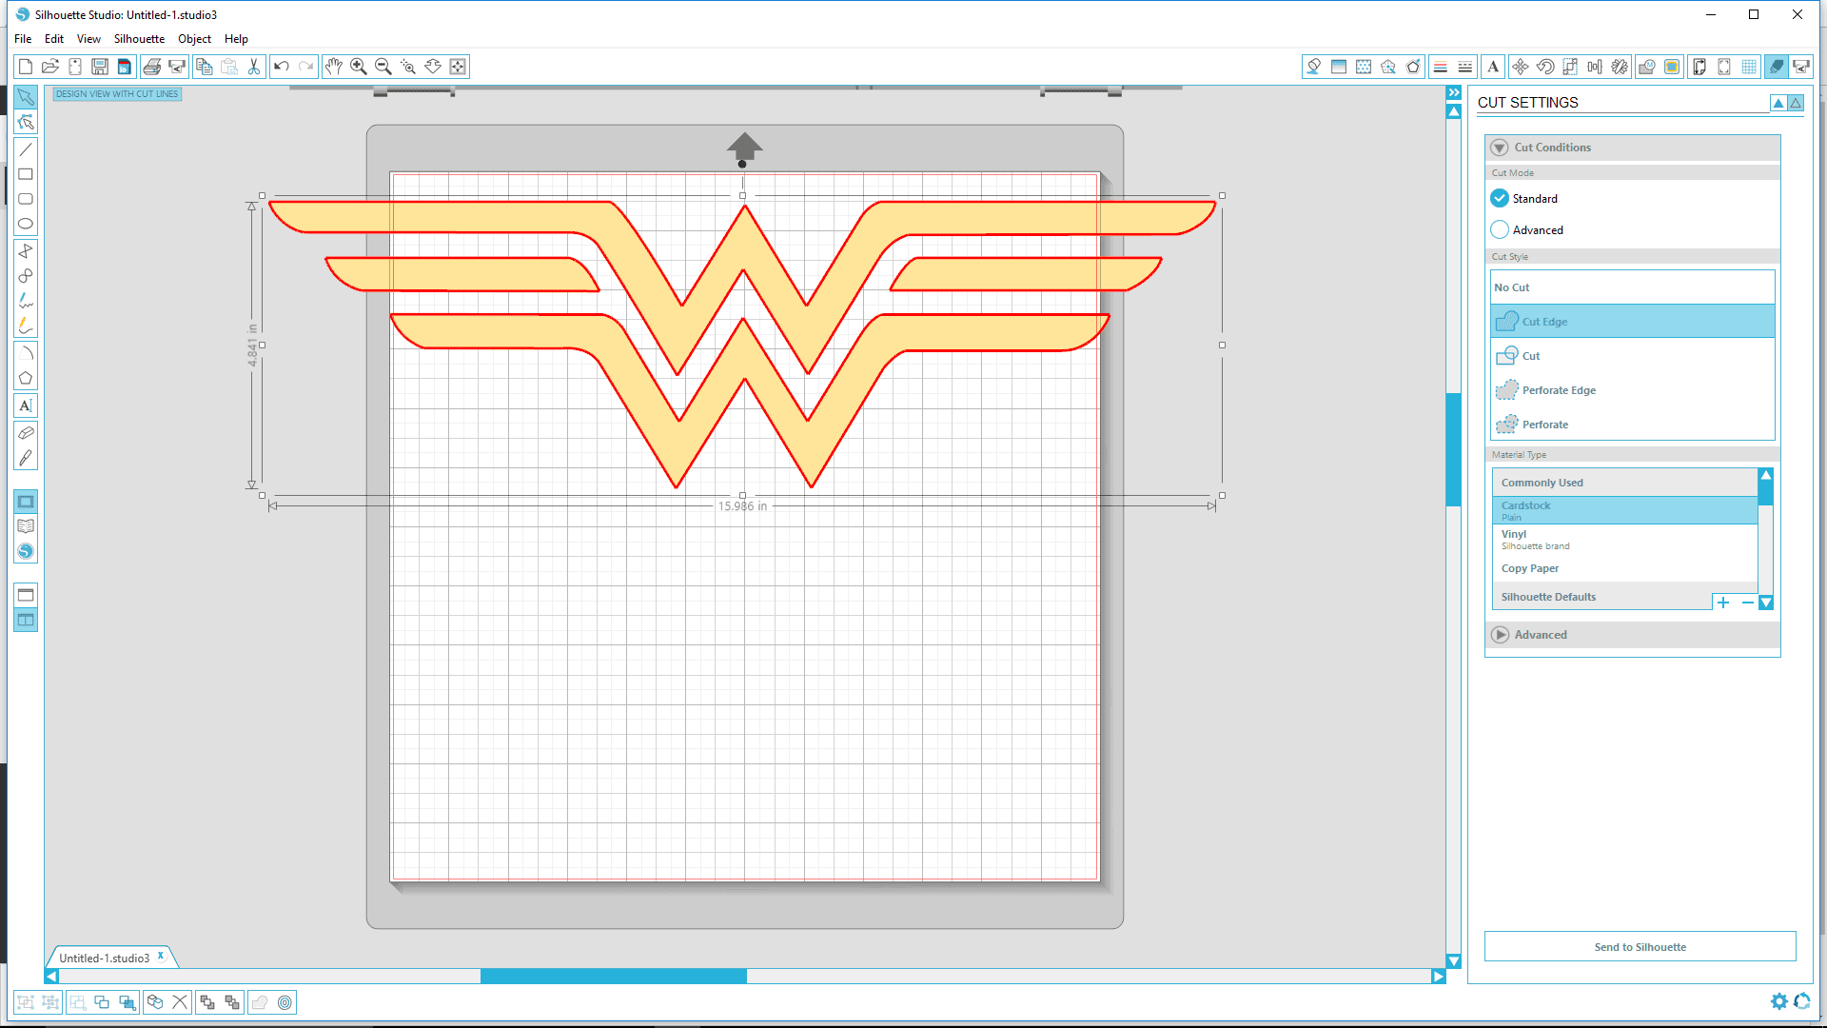Cut selection using the scissors icon
Screen dimensions: 1827x1028
pyautogui.click(x=254, y=67)
